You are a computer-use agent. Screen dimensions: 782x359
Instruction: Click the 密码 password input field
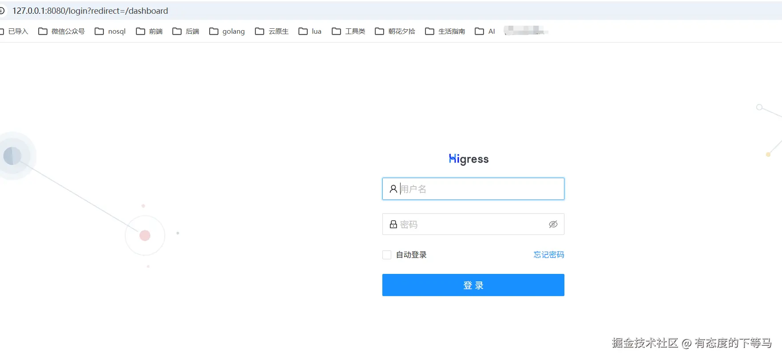(473, 224)
